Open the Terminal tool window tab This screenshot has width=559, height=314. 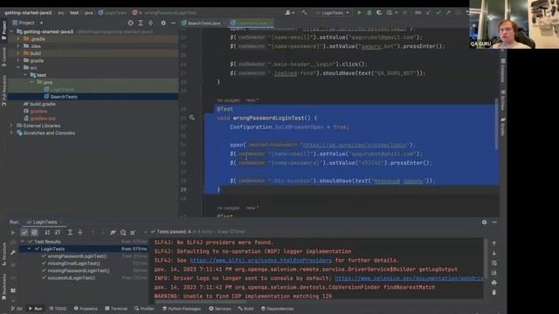click(116, 309)
